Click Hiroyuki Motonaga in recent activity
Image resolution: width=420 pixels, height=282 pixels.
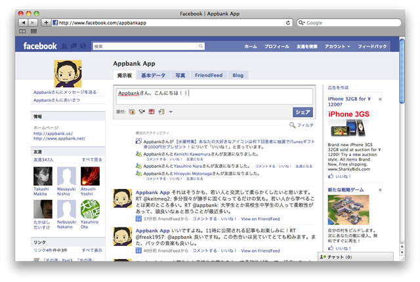click(x=192, y=173)
